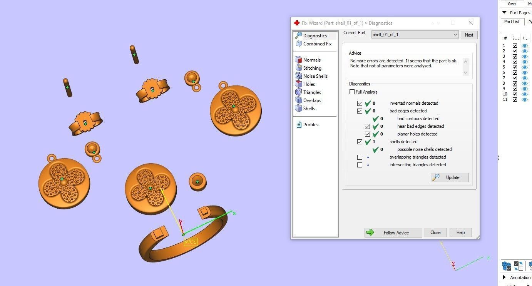
Task: Click the Follow Advice button
Action: [x=393, y=232]
